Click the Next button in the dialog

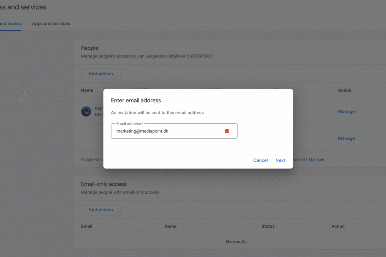coord(280,160)
